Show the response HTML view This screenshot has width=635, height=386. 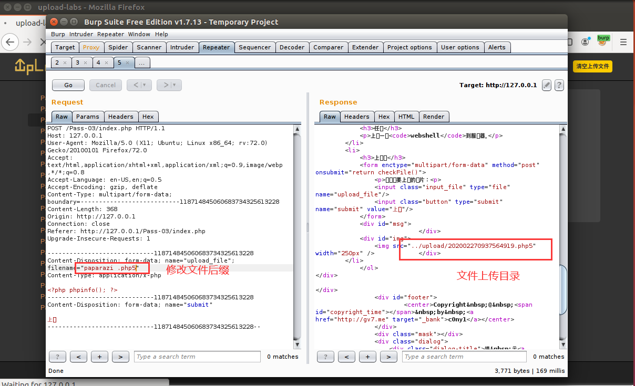point(406,117)
